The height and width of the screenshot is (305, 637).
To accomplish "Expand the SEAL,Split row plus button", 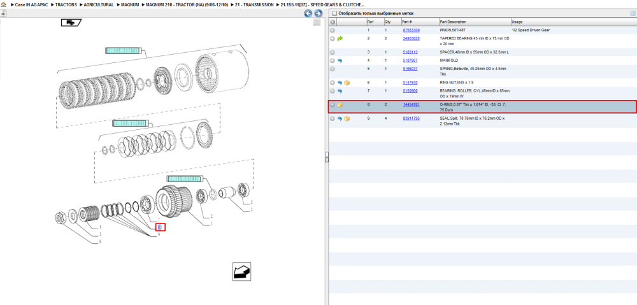I will 333,118.
